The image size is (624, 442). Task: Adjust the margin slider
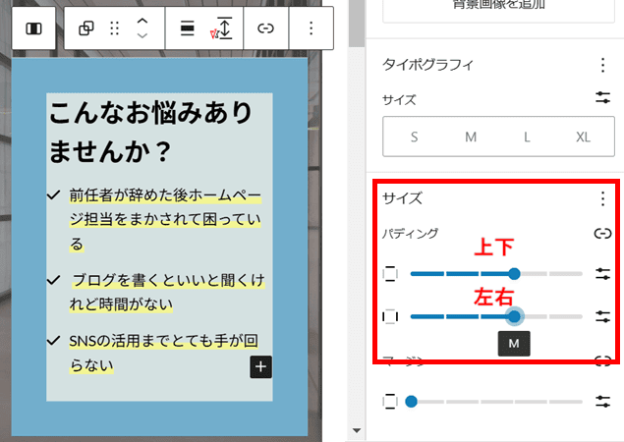[494, 402]
